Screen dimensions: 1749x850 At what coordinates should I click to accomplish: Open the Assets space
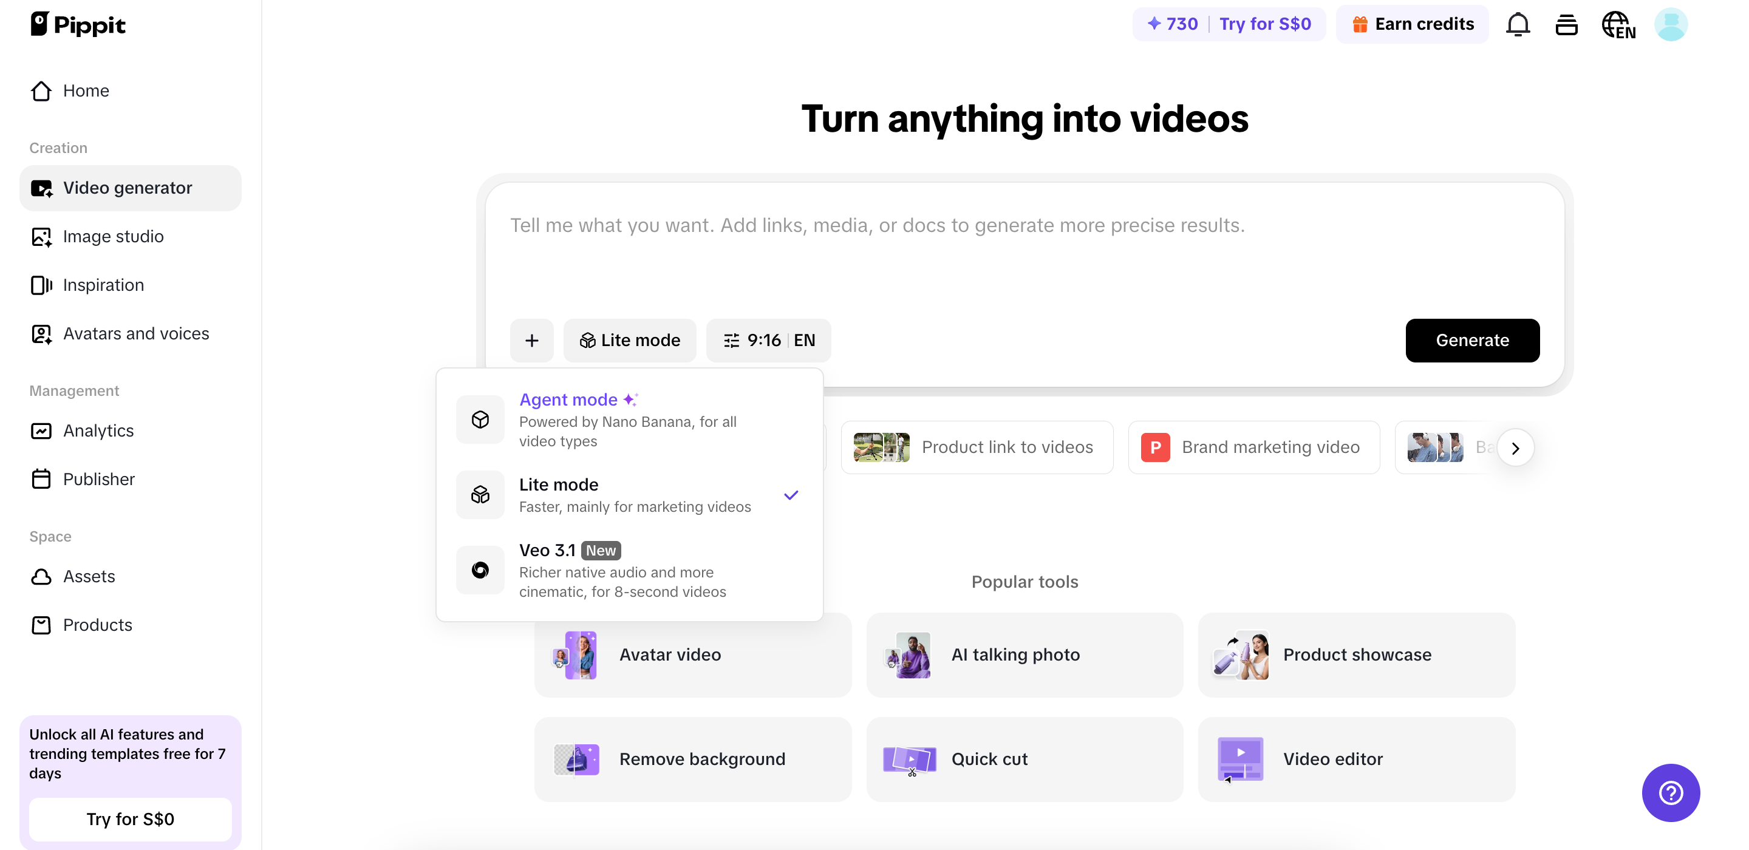90,576
